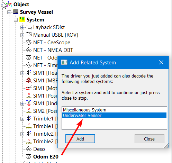Screen dimensions: 172x163
Task: Select the Survey Vessel object icon
Action: 16,12
